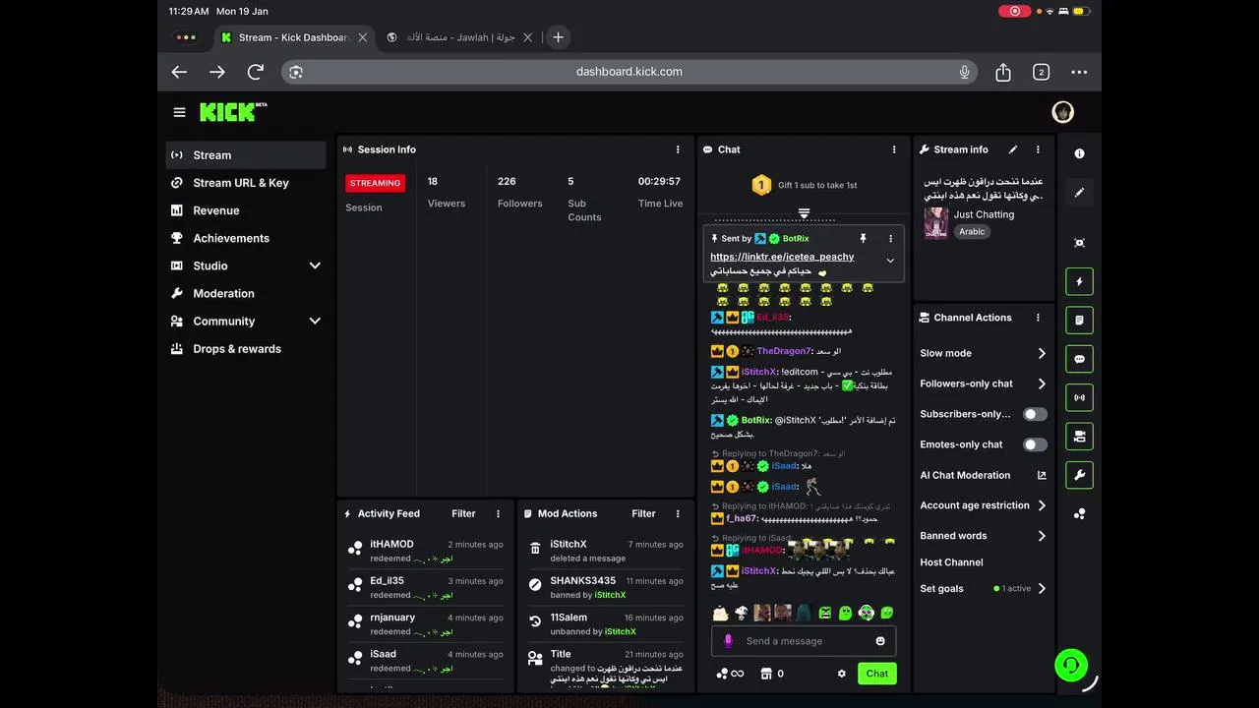Open Stream info panel three-dot menu
This screenshot has width=1259, height=708.
tap(1038, 149)
